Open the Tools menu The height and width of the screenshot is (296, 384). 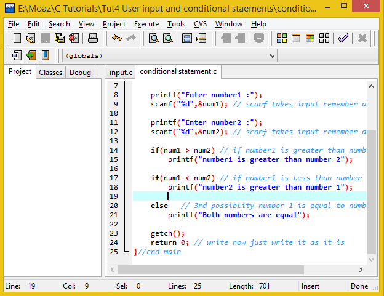(176, 24)
